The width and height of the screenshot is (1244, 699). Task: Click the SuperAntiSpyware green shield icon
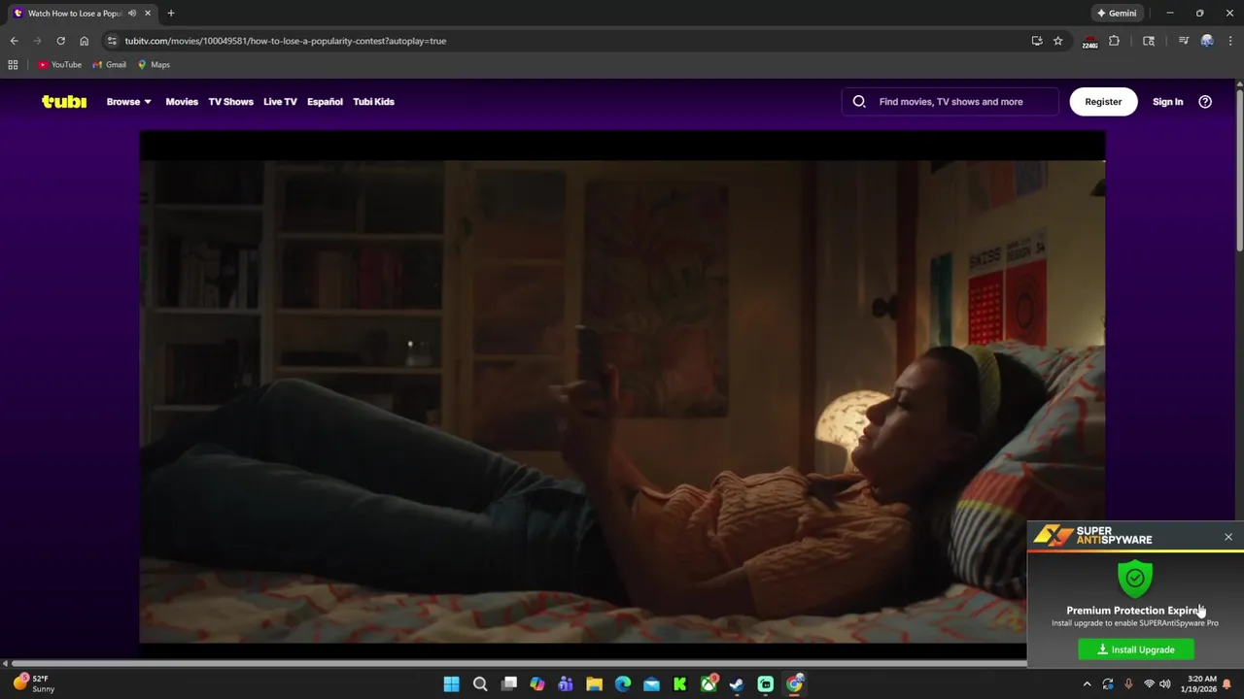coord(1135,578)
